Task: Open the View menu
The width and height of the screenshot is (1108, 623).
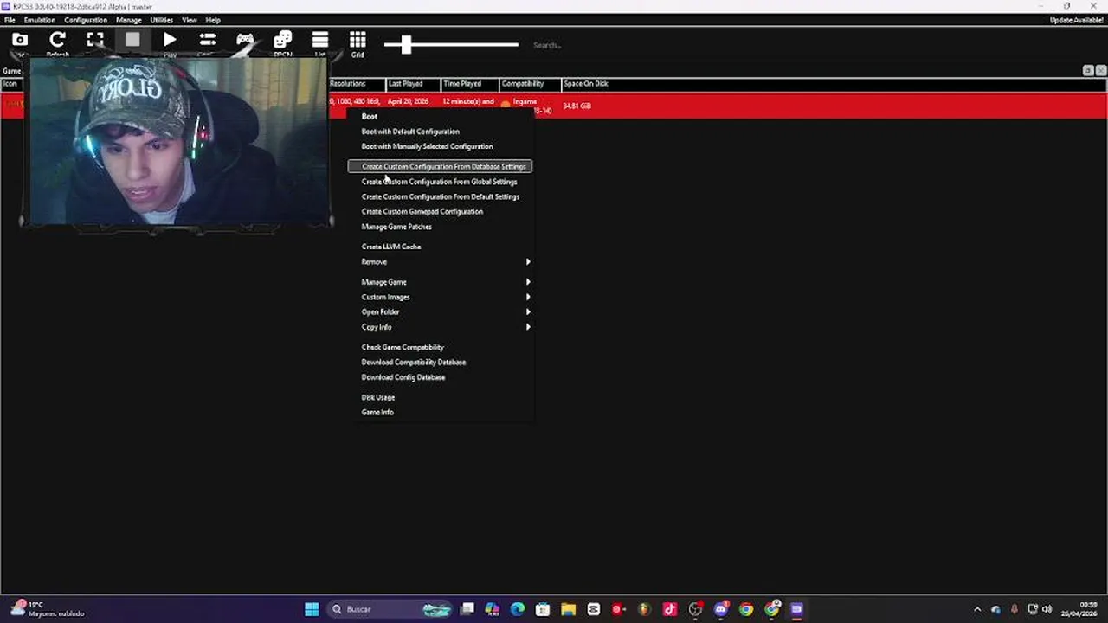Action: [x=189, y=20]
